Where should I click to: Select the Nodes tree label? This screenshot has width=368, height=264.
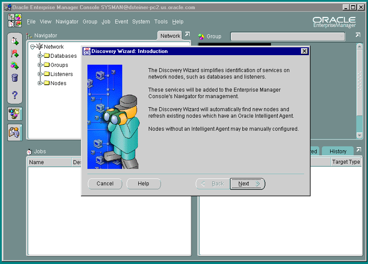tap(58, 83)
